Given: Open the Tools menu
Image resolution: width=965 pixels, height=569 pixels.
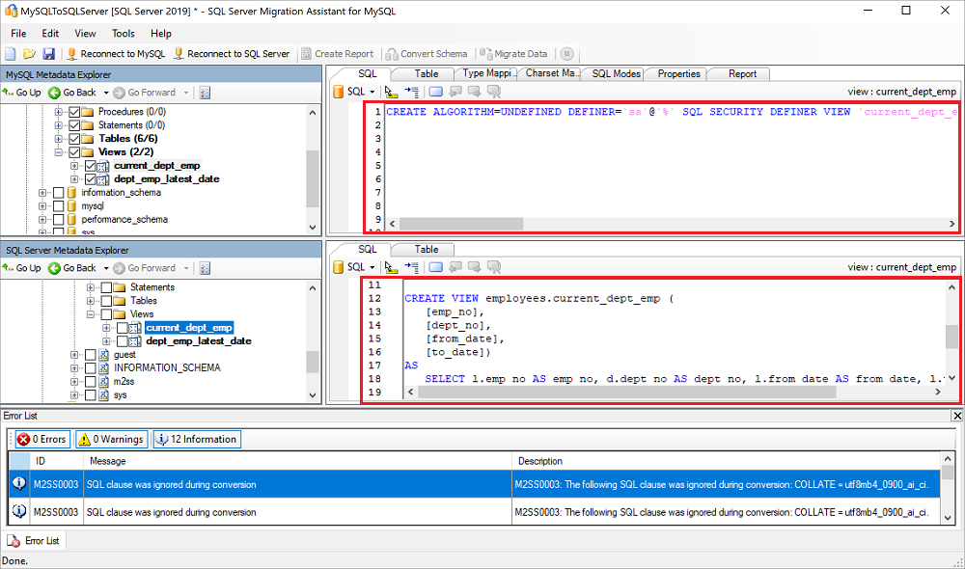Looking at the screenshot, I should click(x=123, y=33).
